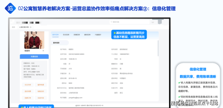Close the 公寓档案详情 tab
The image size is (223, 108).
coord(30,27)
